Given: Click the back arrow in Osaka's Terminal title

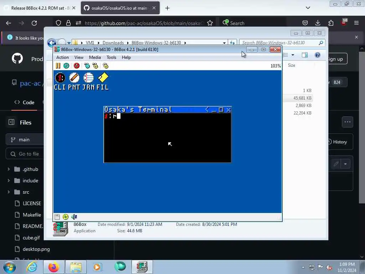Looking at the screenshot, I should [207, 110].
